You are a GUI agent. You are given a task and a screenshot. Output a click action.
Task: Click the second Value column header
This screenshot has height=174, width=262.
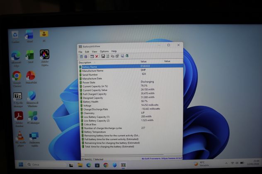167,61
